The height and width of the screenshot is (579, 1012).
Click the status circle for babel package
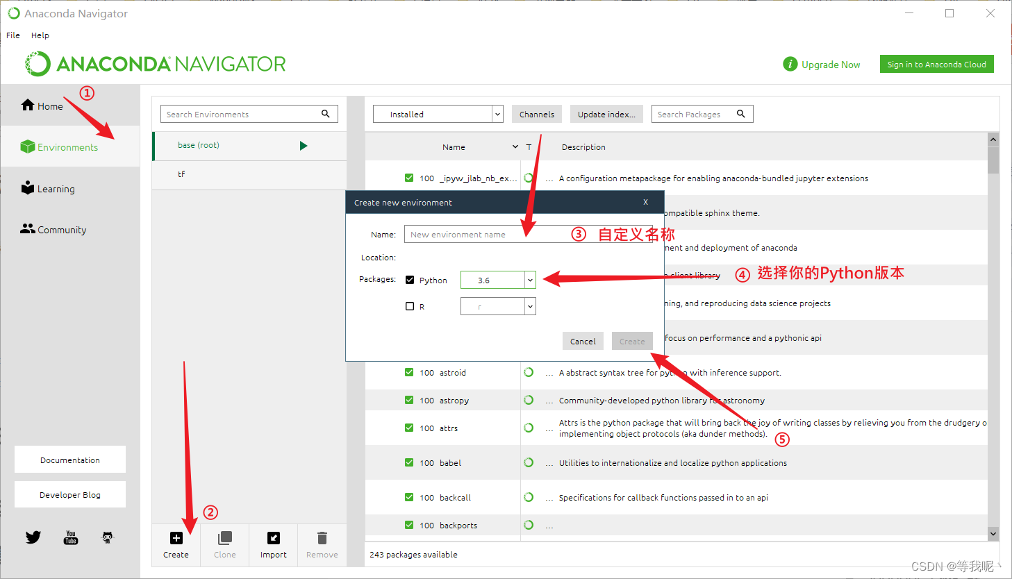pos(529,462)
